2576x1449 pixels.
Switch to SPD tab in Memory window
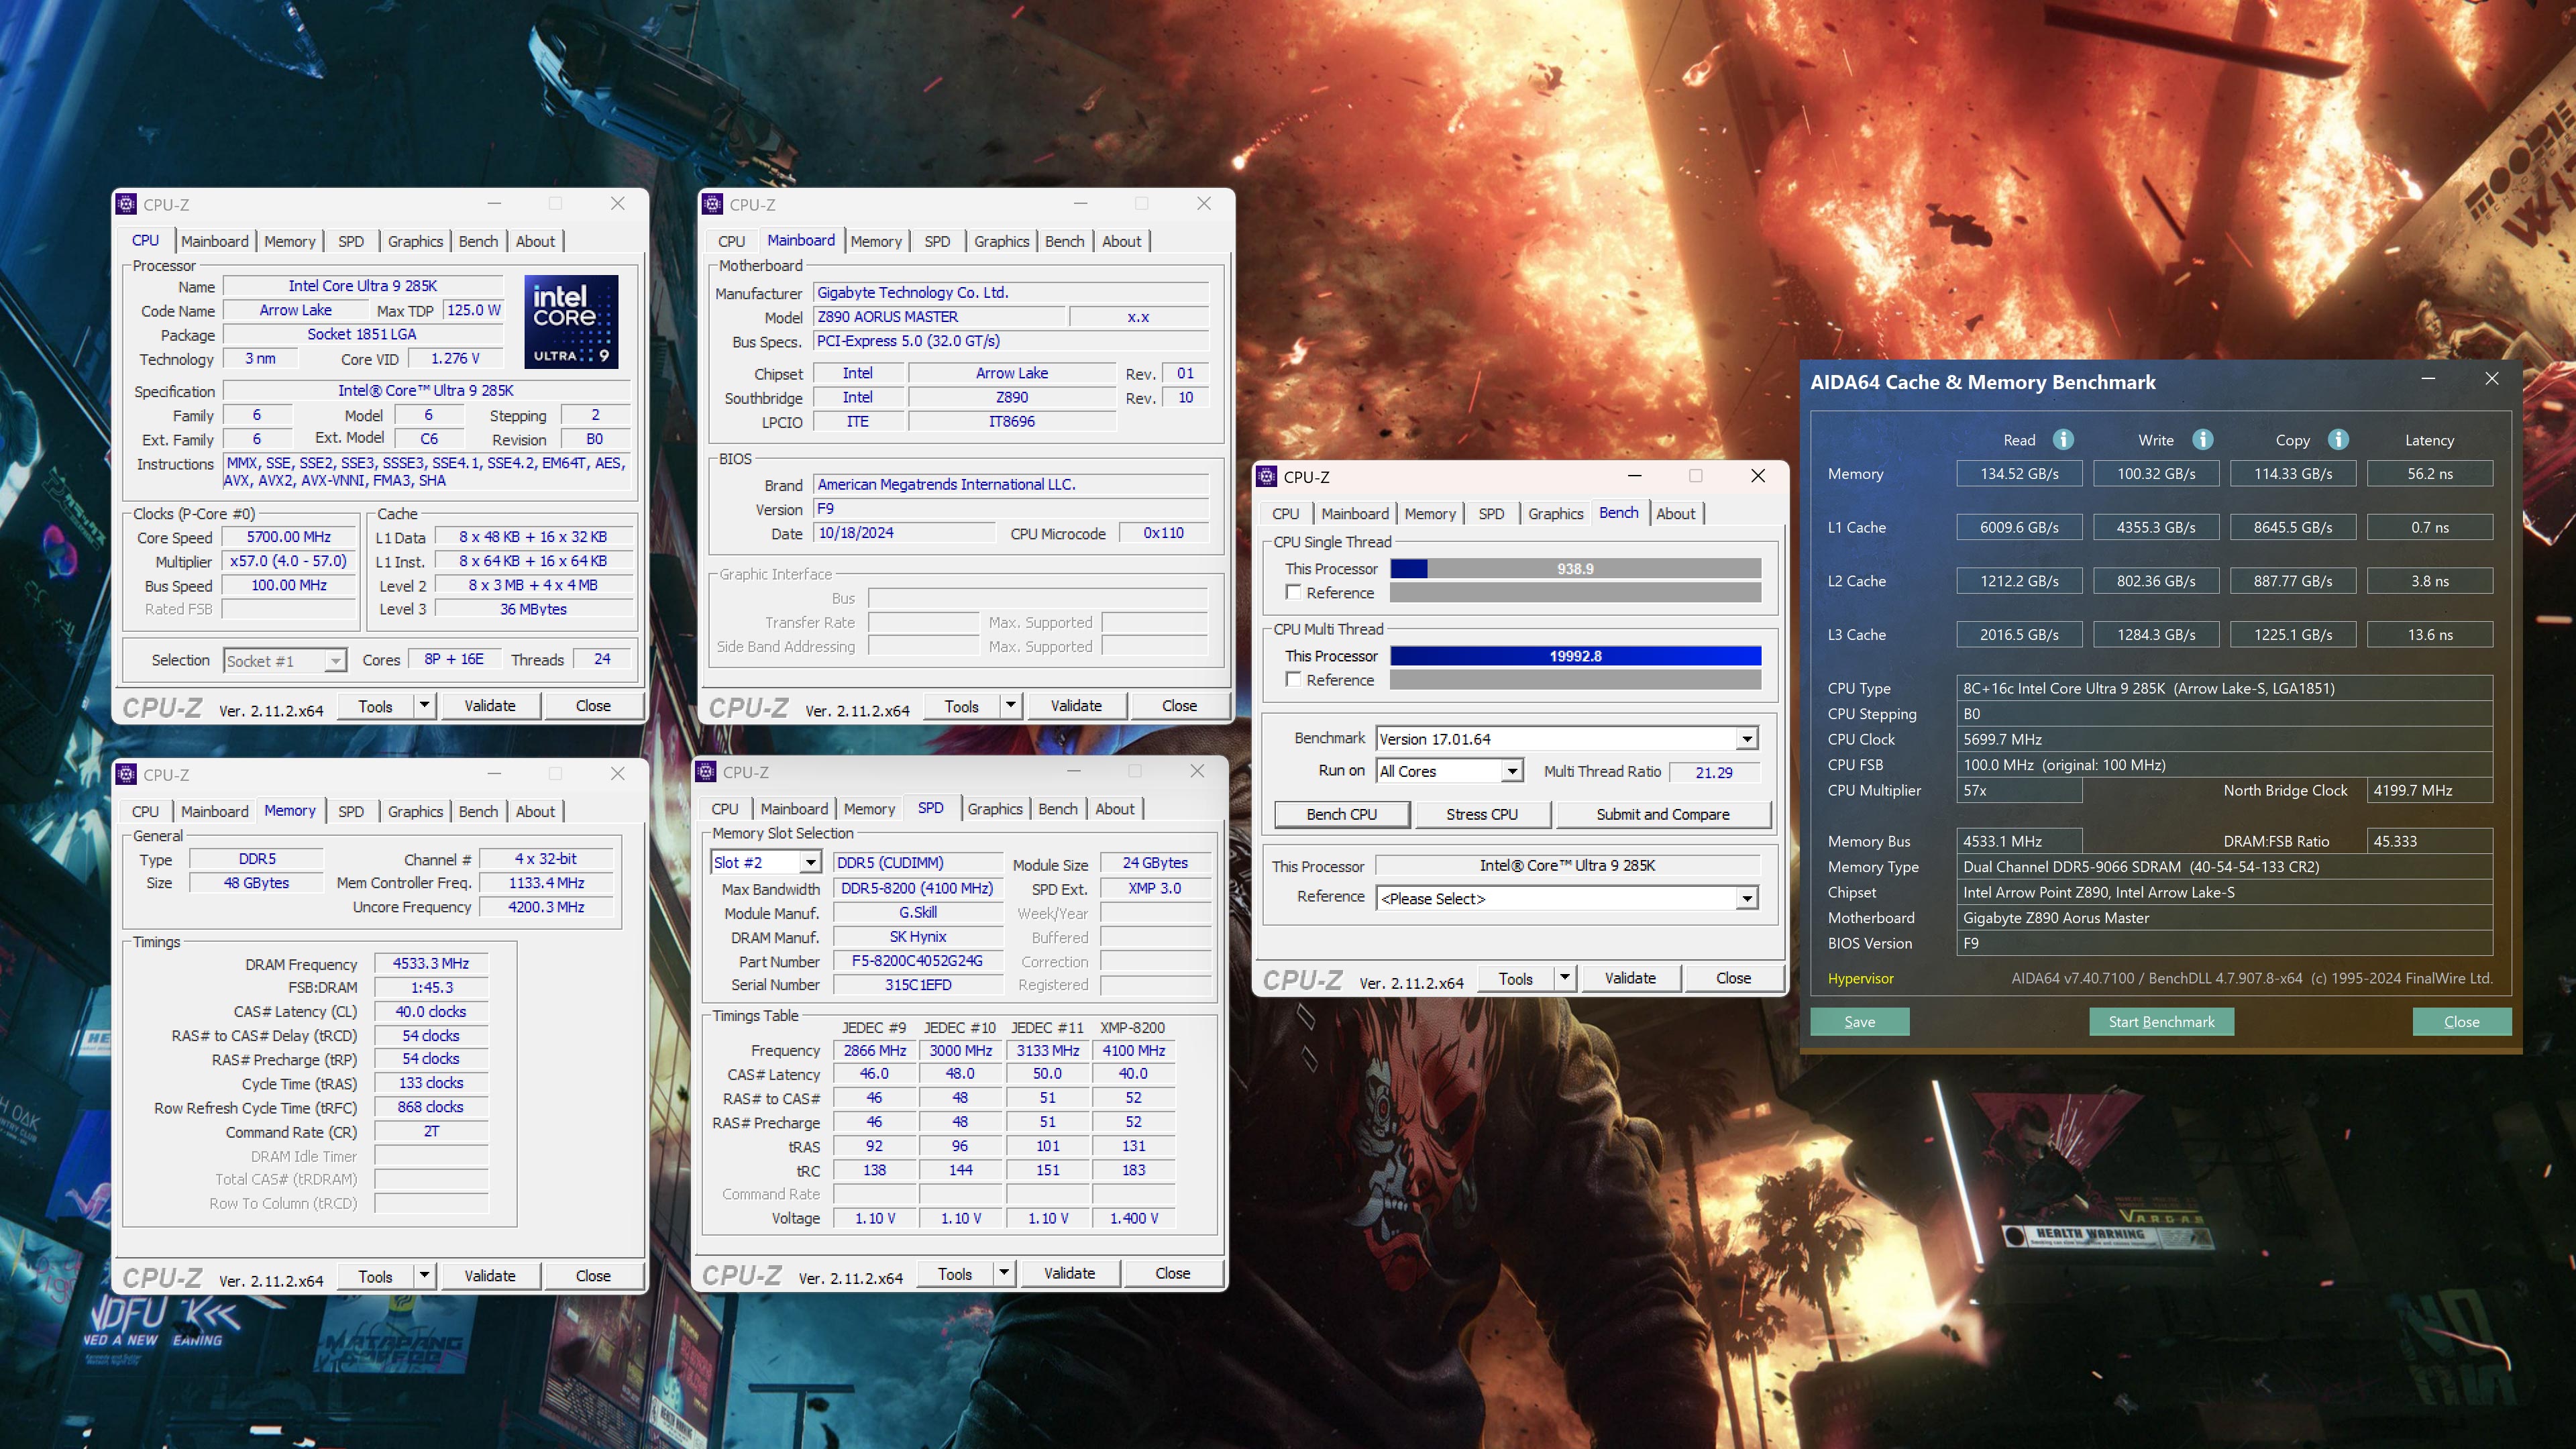click(x=351, y=811)
